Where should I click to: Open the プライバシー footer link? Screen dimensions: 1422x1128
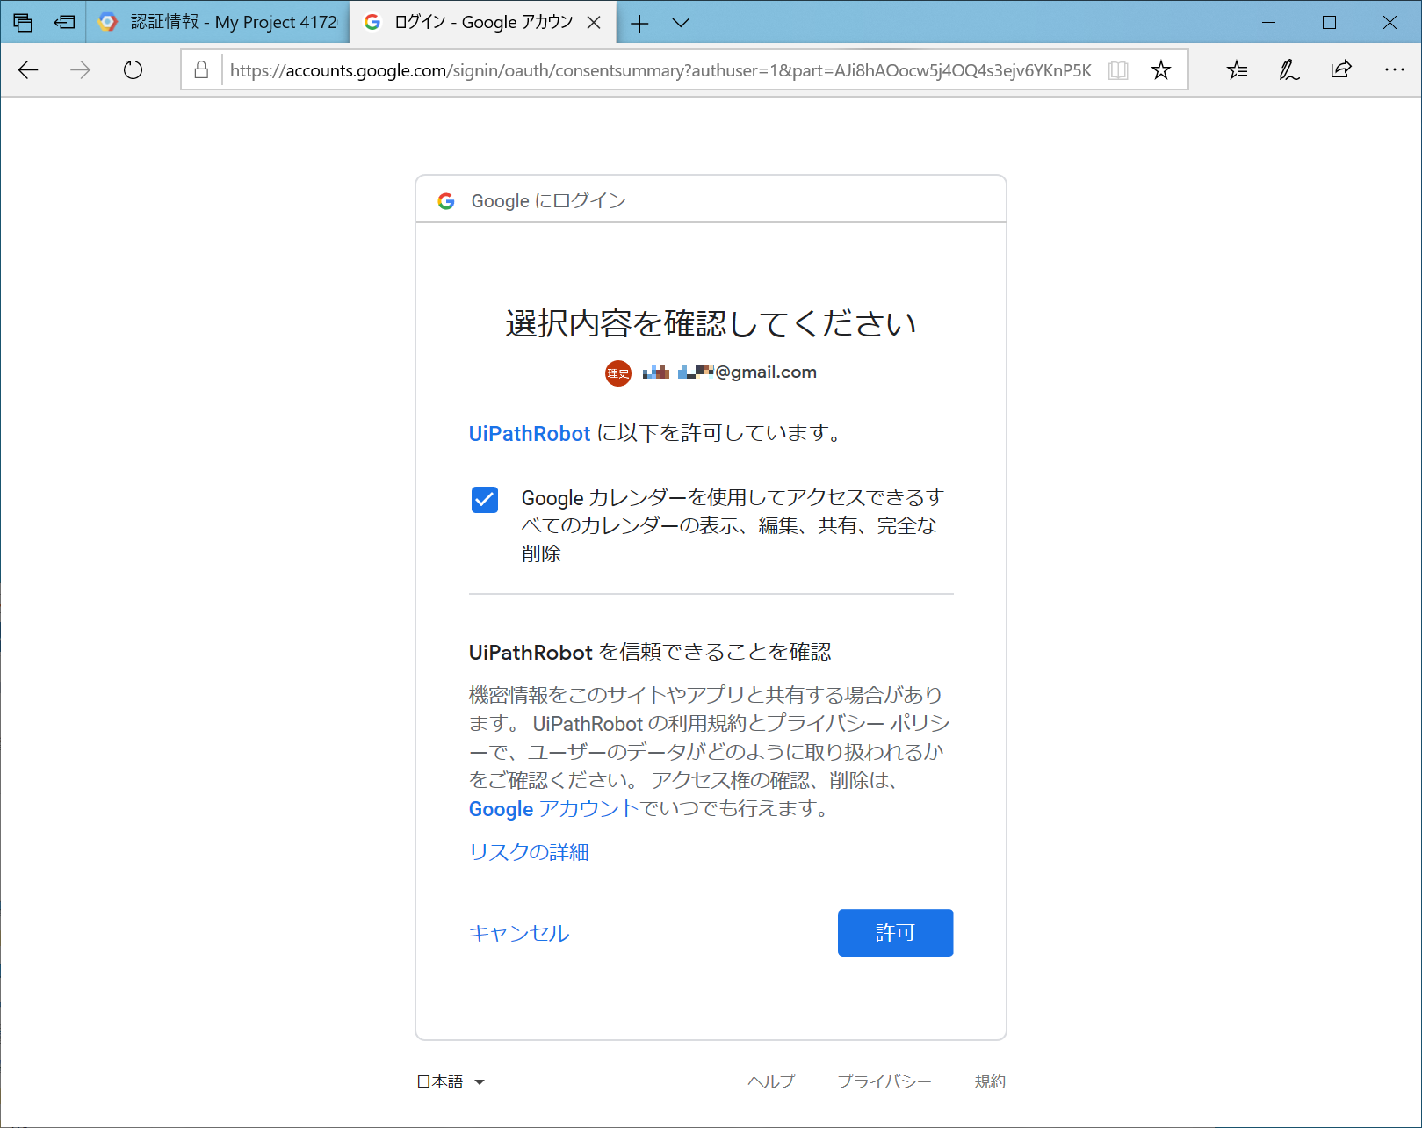tap(884, 1081)
